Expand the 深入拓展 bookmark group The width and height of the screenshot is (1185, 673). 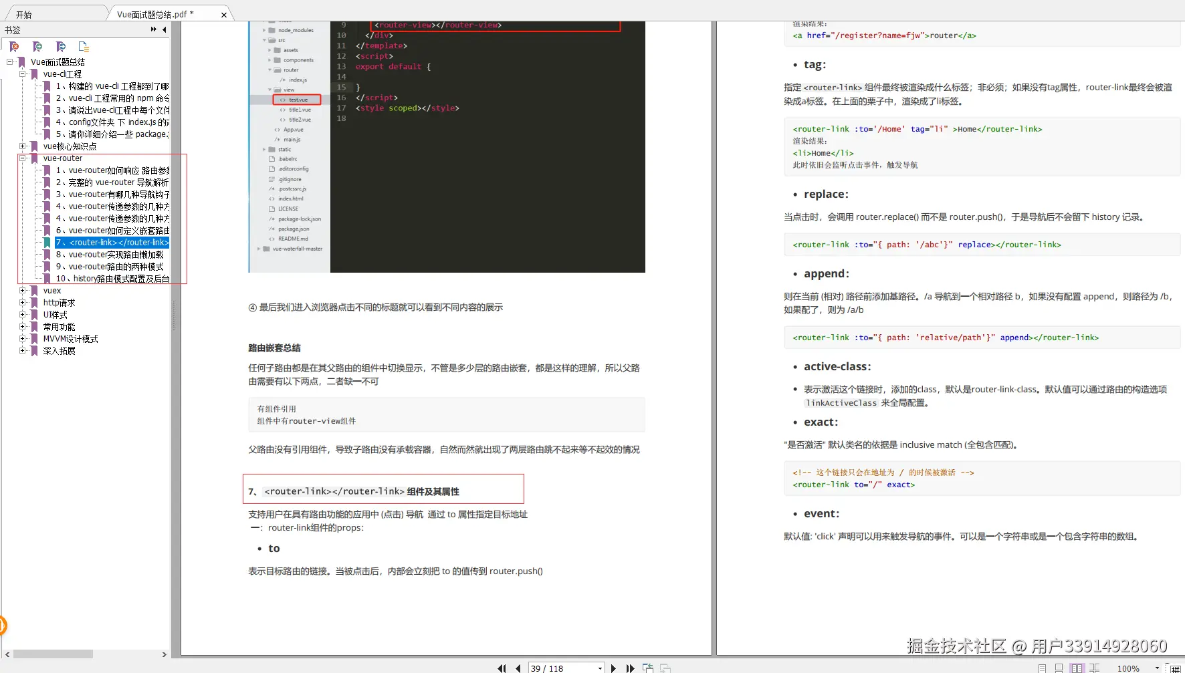22,351
